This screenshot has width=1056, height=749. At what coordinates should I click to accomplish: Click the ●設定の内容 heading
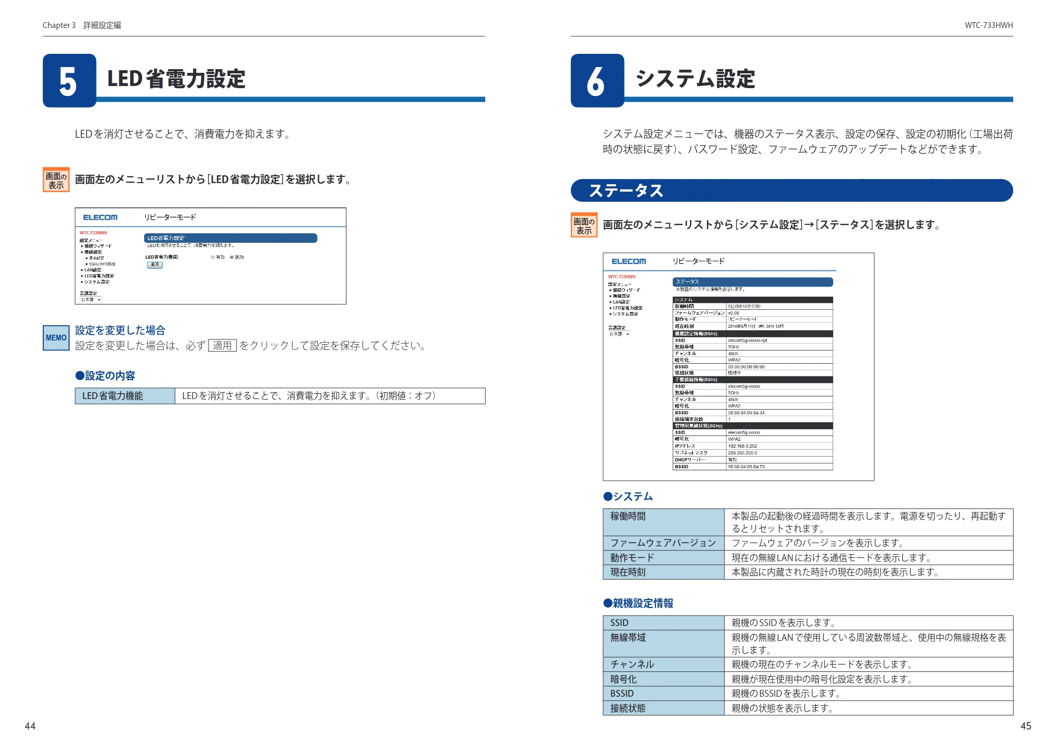[x=105, y=376]
